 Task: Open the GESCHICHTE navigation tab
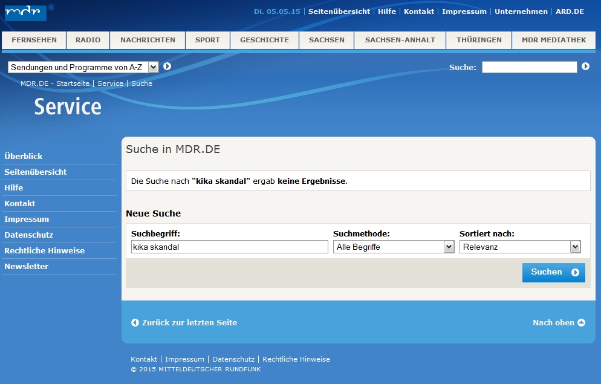coord(264,40)
